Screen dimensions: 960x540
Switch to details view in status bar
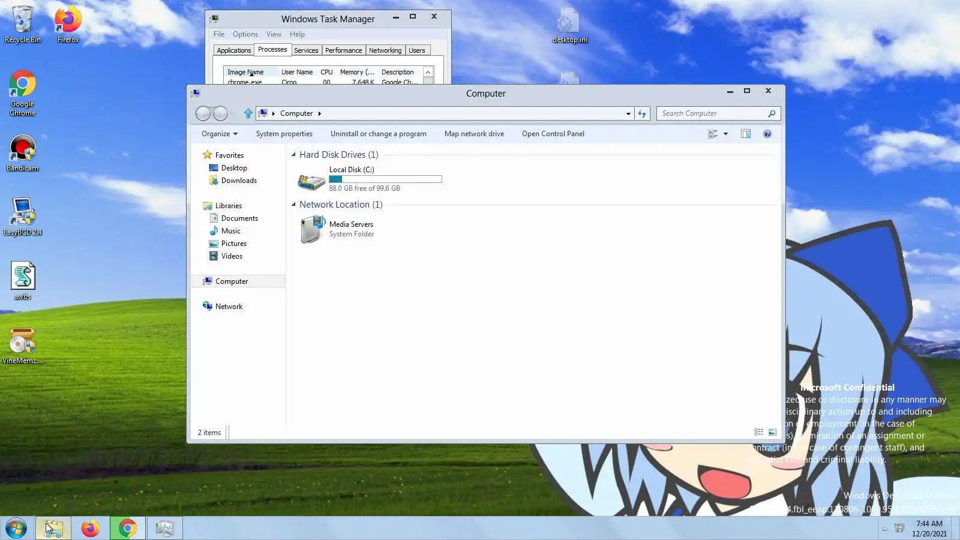(x=758, y=432)
